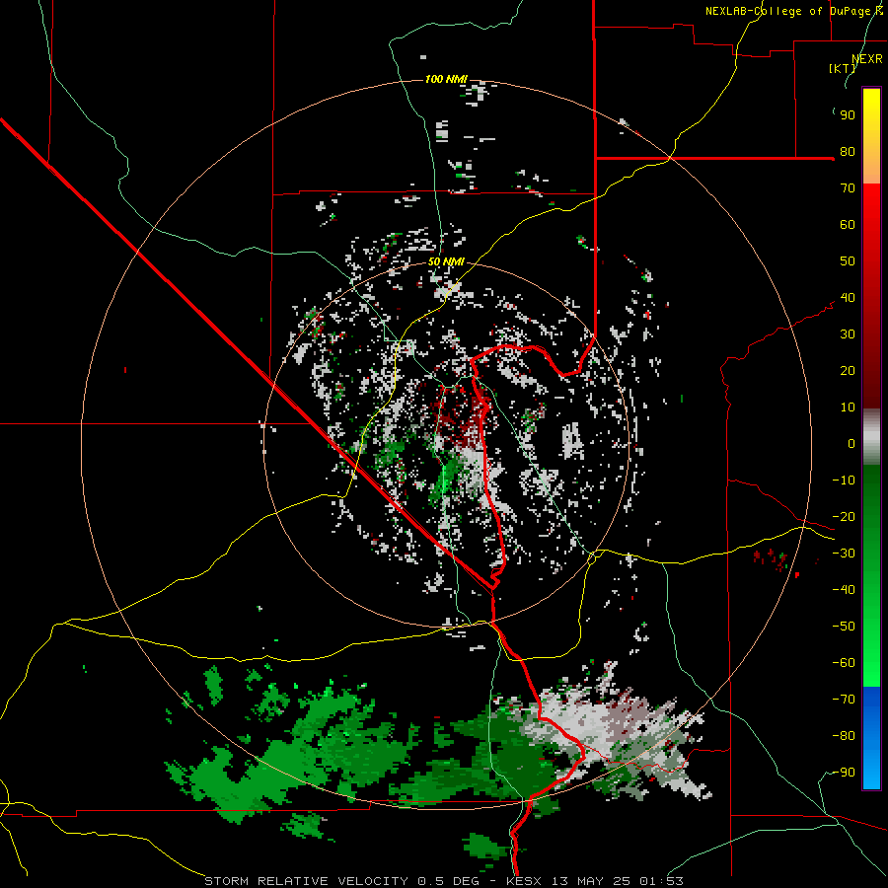
Task: Click the -20 value on the velocity scale
Action: point(844,517)
